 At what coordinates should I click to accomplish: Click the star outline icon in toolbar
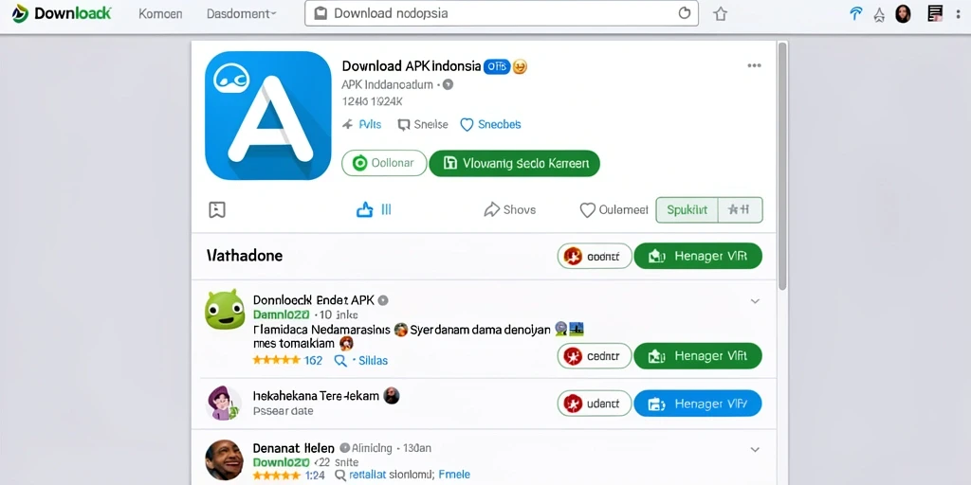coord(879,15)
